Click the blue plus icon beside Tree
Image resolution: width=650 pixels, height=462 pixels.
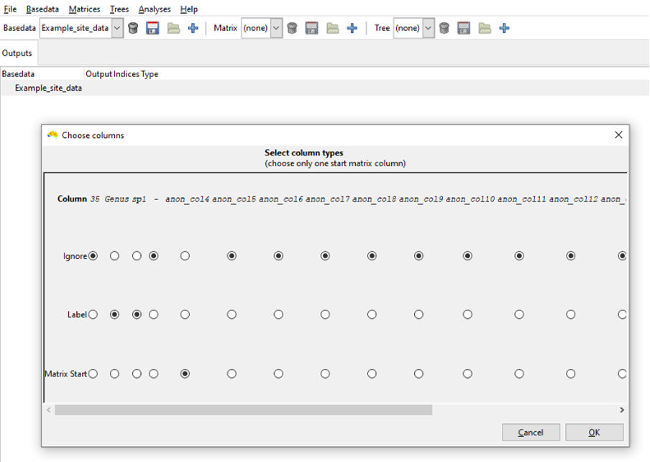[504, 28]
